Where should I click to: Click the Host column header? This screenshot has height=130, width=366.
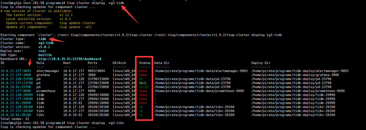pyautogui.click(x=67, y=63)
